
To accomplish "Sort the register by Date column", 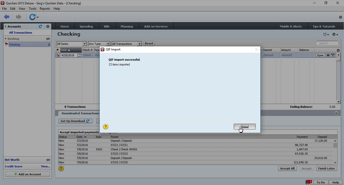I will coord(71,50).
